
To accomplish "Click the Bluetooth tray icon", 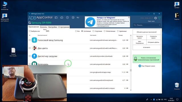I will click(x=154, y=99).
